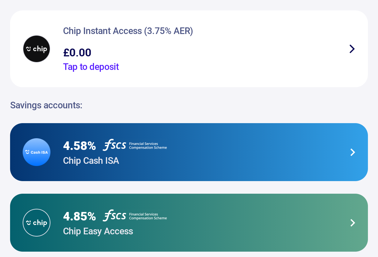Click the black Chip logo icon
Screen dimensions: 378x257
(37, 49)
